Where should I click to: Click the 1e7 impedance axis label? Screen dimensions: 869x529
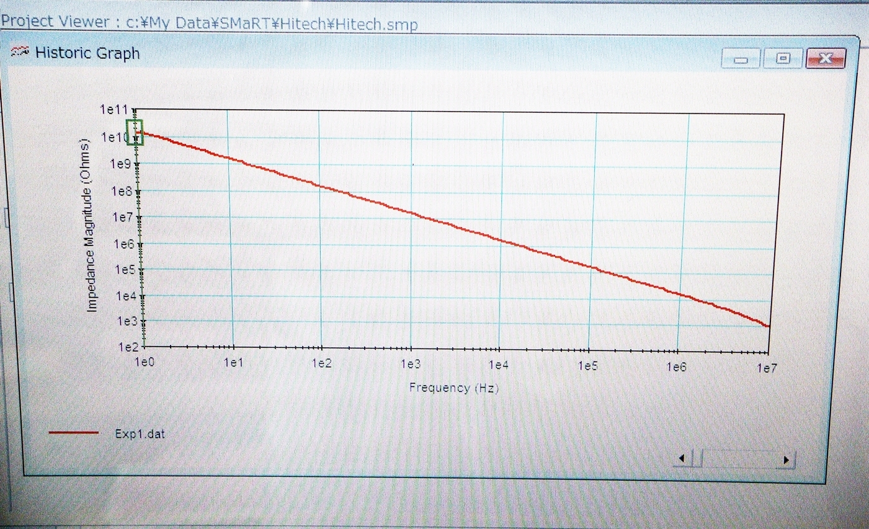123,217
